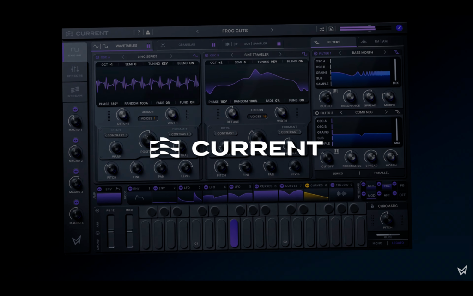Click the ENV 1 modulator link icon
Image resolution: width=473 pixels, height=296 pixels.
(x=130, y=189)
